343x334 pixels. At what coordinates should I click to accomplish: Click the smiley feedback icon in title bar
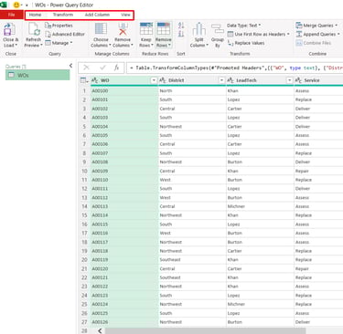[16, 5]
